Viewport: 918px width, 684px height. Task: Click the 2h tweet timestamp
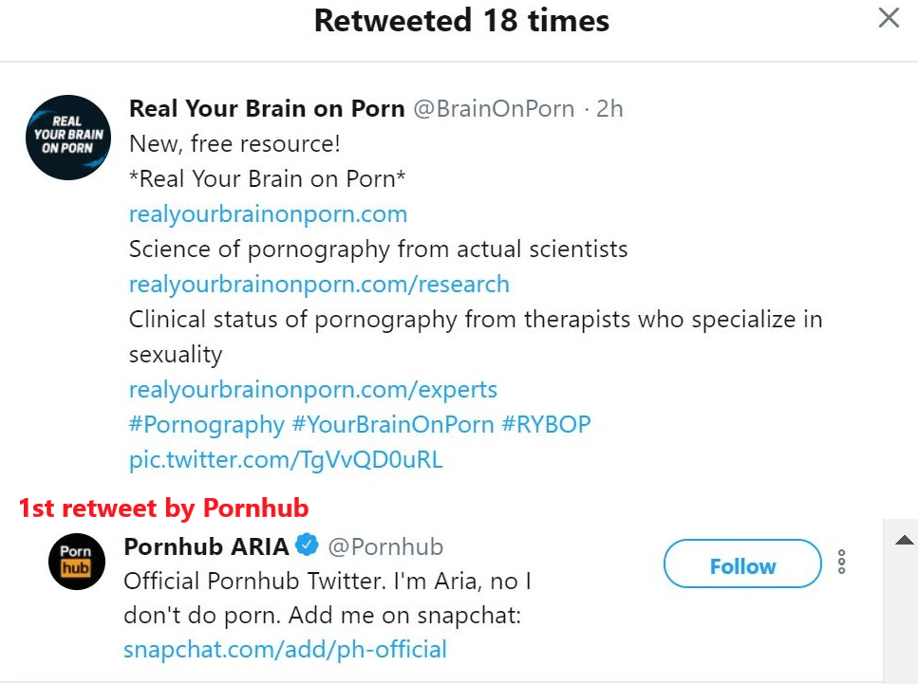coord(609,109)
